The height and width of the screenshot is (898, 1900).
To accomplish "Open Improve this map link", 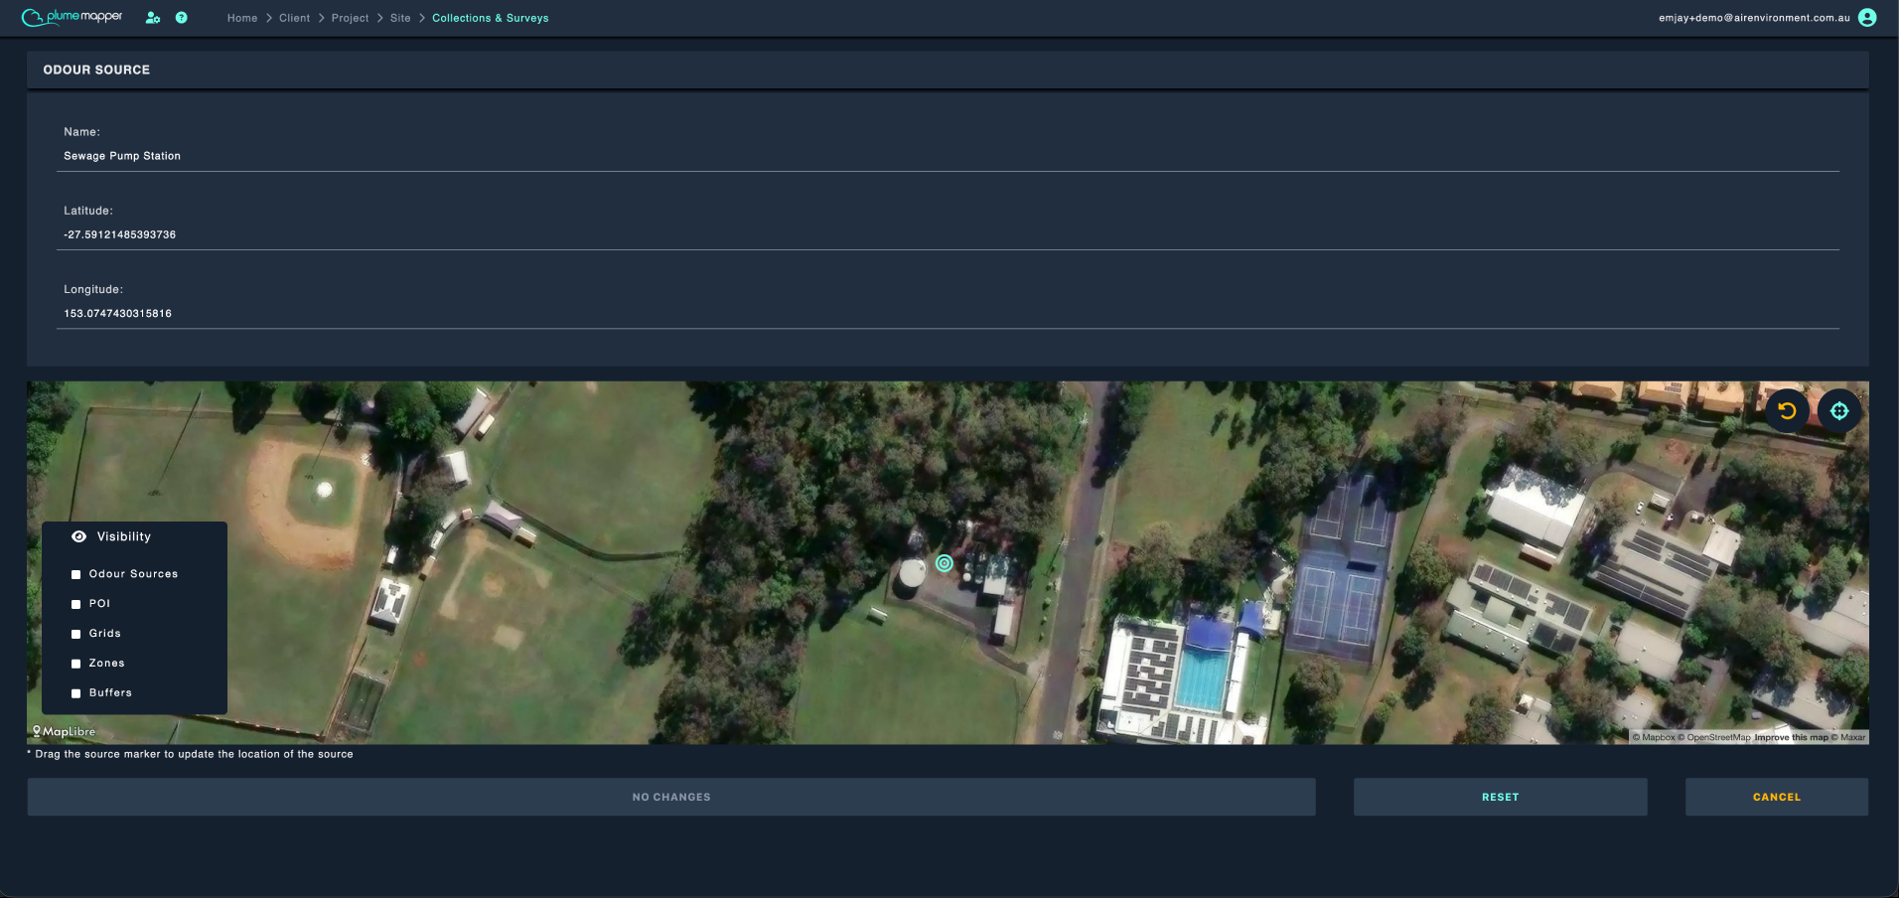I will pyautogui.click(x=1791, y=737).
